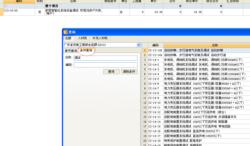Select row C2-14-13 负荷隔离开关

pos(196,117)
